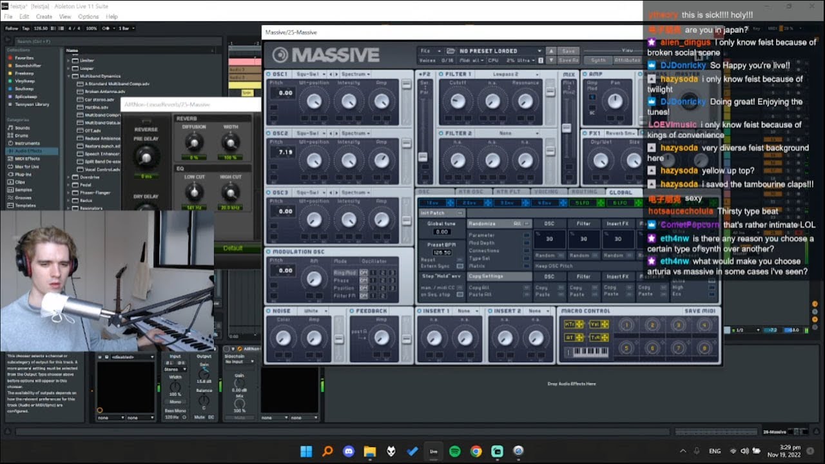Open Filter 2 type dropdown showing None
Viewport: 825px width, 464px height.
click(509, 133)
